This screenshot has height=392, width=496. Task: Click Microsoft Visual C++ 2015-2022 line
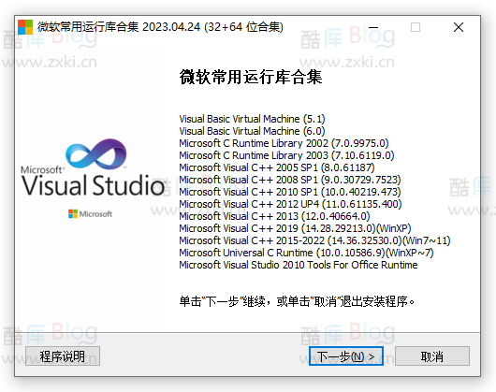pos(314,240)
